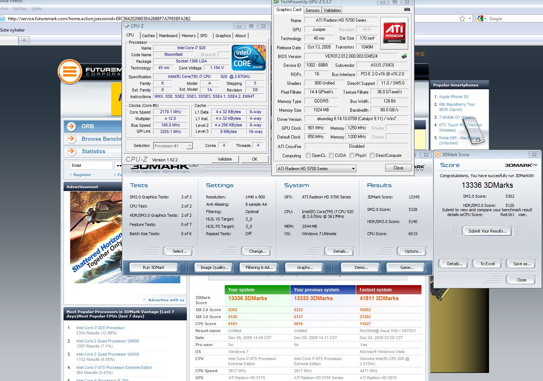Click the Run 3DMark button
This screenshot has width=543, height=381.
click(x=153, y=267)
